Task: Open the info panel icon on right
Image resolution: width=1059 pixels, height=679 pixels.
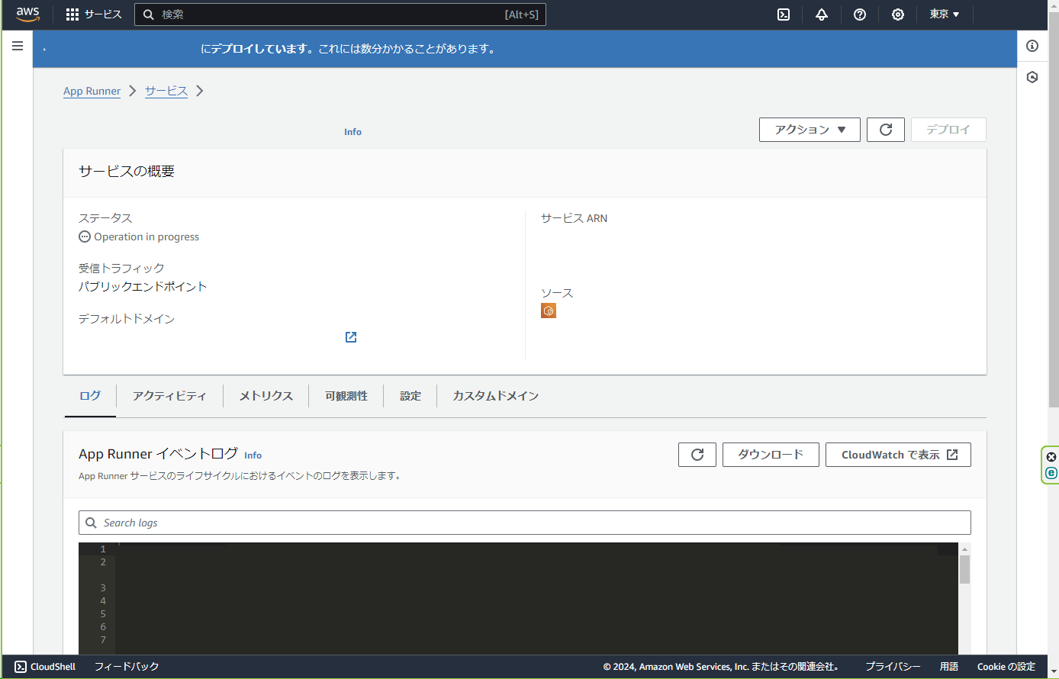Action: tap(1032, 46)
